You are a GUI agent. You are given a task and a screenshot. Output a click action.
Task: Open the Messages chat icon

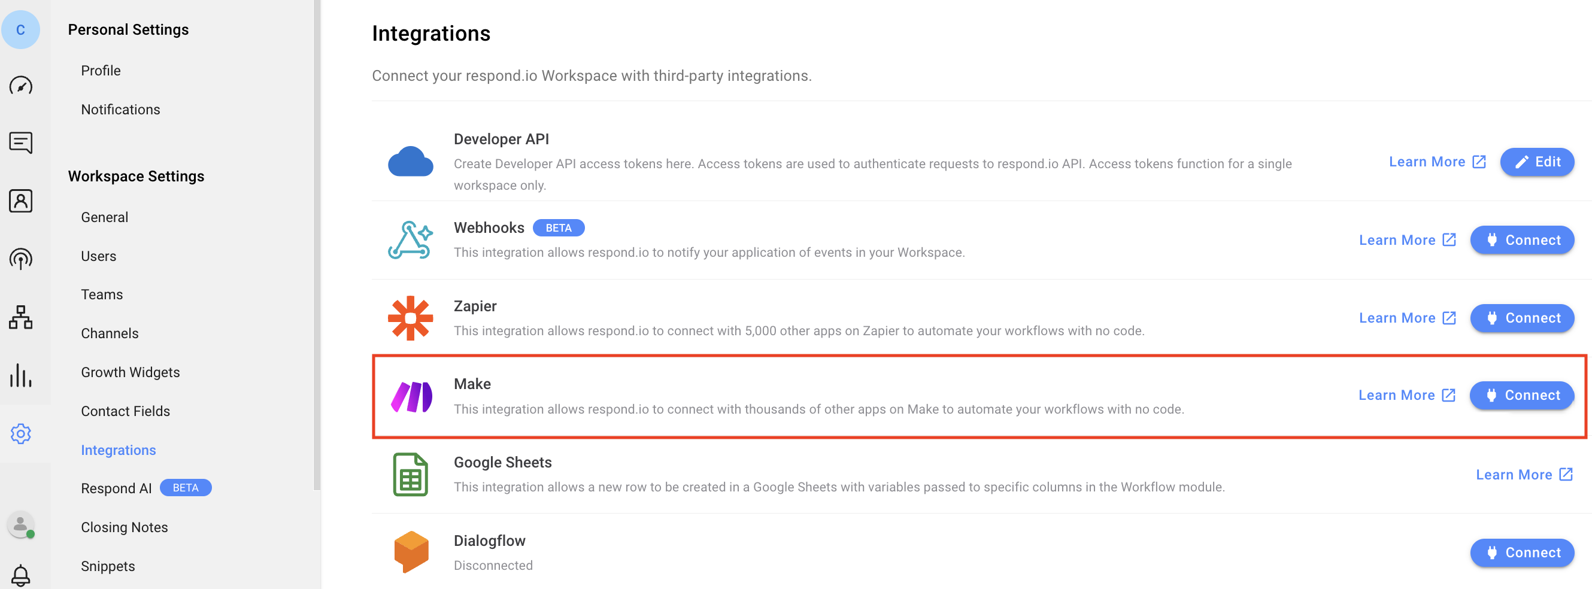click(20, 143)
